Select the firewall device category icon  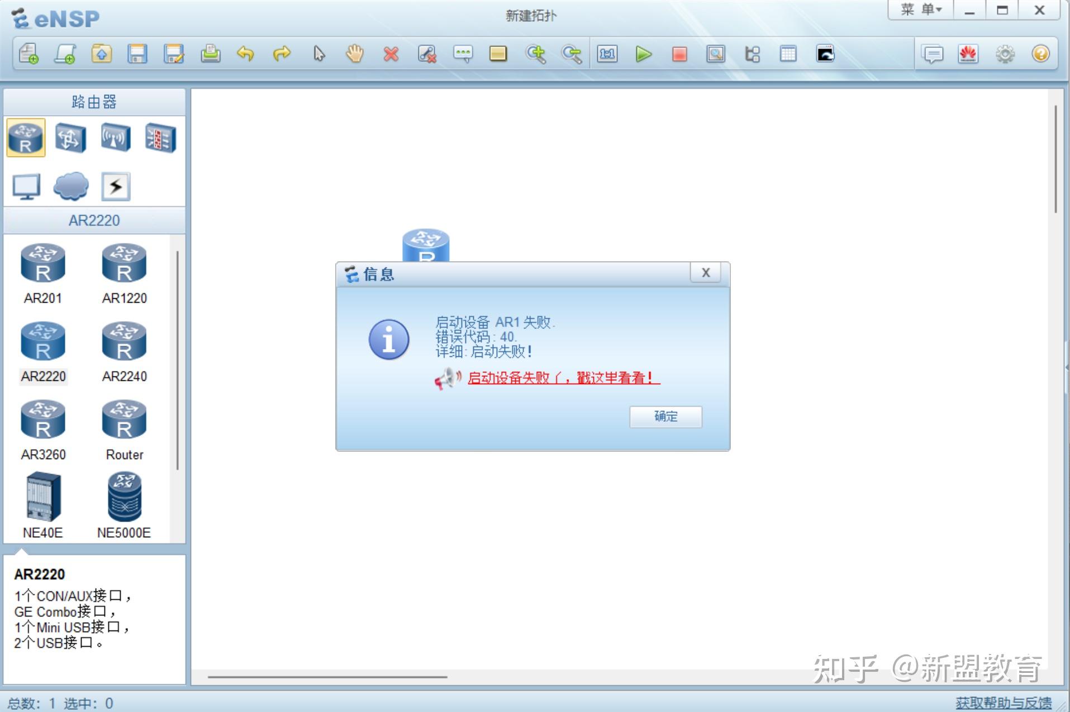coord(159,138)
